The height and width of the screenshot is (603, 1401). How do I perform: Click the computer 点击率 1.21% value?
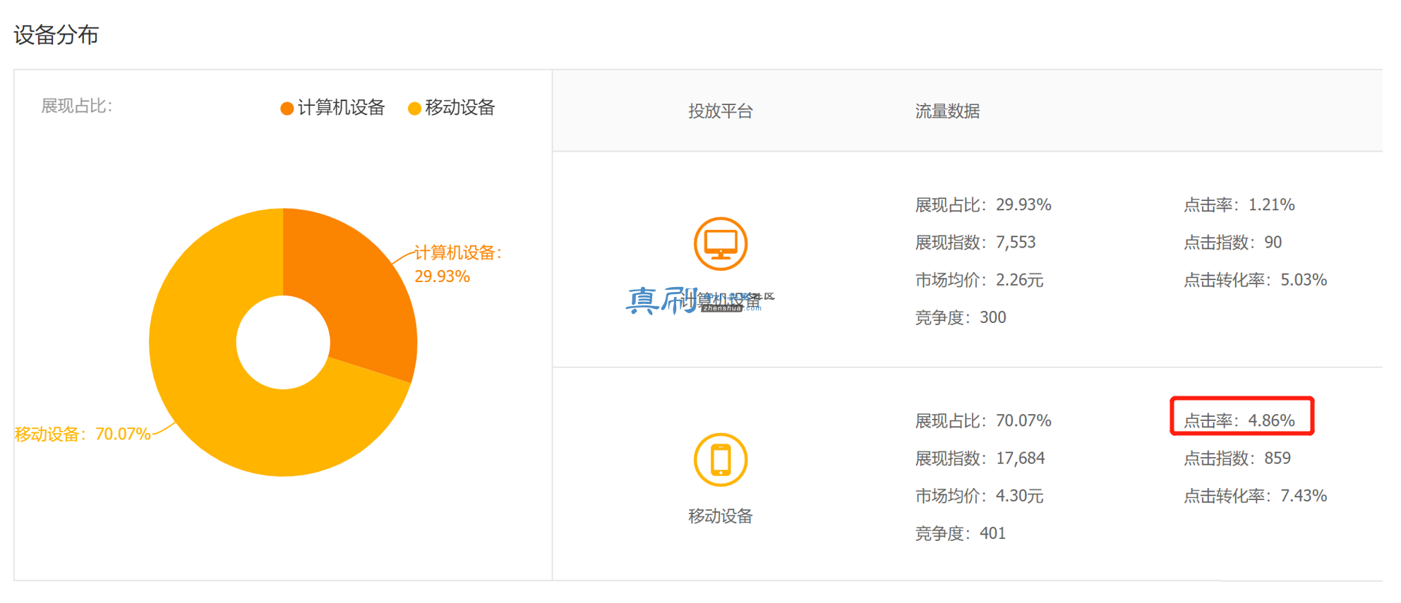(1239, 205)
